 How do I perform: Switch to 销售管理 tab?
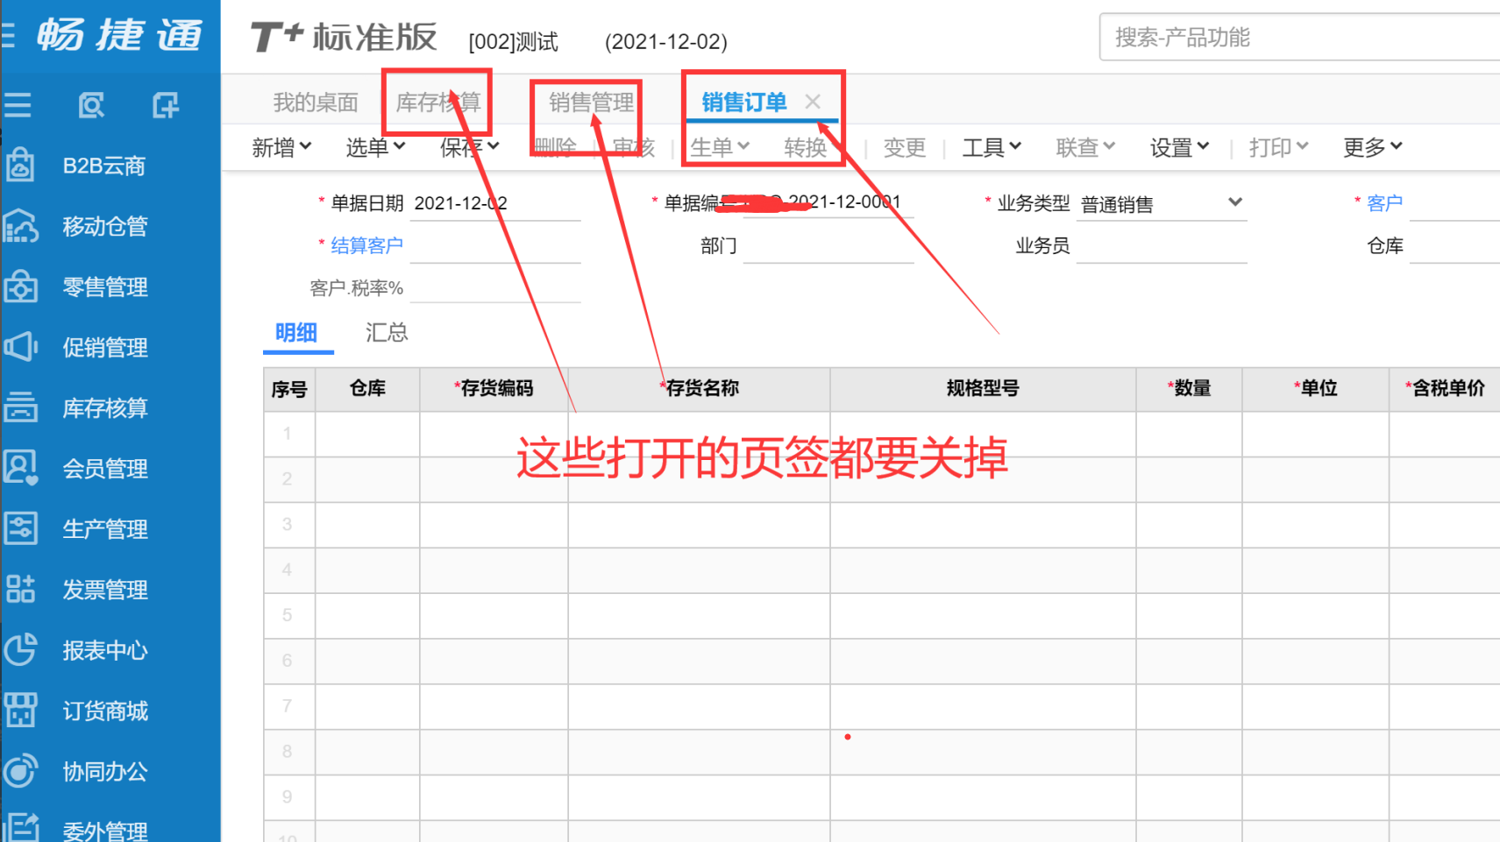tap(591, 103)
